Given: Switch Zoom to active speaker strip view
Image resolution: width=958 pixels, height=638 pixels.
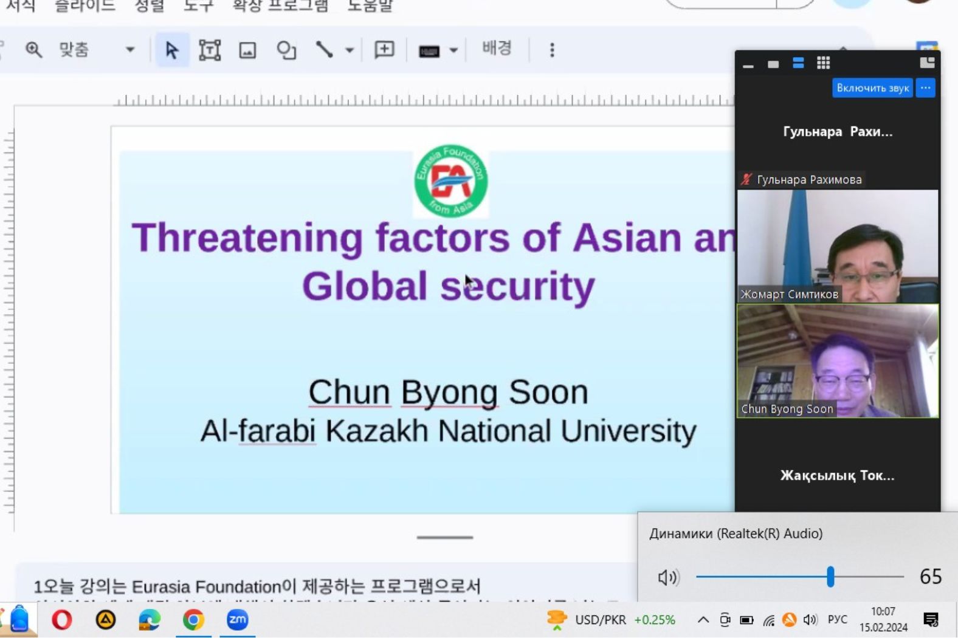Looking at the screenshot, I should click(798, 63).
